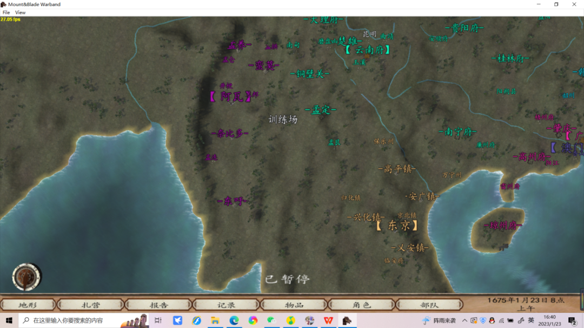Select the -蛮莫- castle label

pos(264,65)
